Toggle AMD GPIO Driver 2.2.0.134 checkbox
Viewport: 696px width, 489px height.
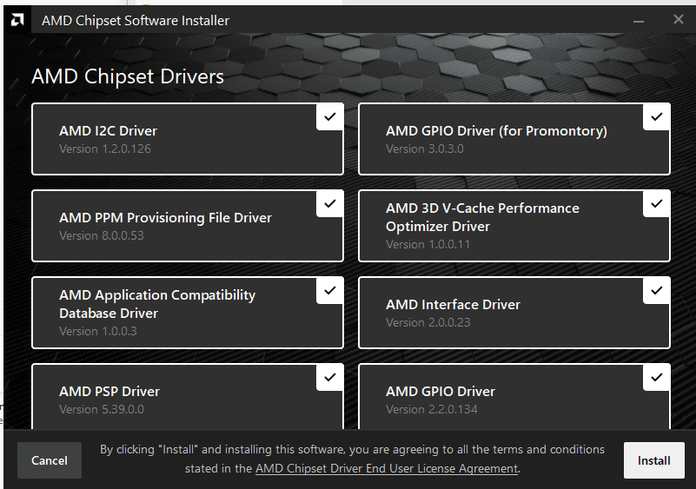pos(657,378)
